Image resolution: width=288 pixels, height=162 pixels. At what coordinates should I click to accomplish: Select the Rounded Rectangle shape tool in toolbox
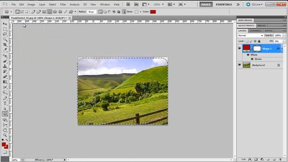(5, 114)
